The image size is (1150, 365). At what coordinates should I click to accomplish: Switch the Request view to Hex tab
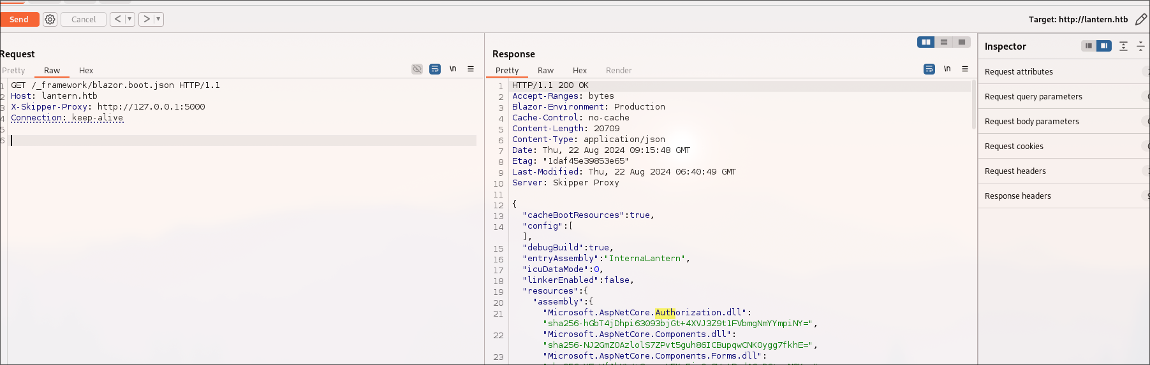pyautogui.click(x=86, y=71)
